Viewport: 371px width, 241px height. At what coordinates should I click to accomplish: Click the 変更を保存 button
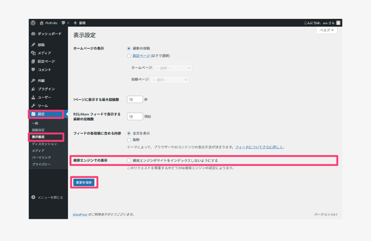tap(84, 183)
